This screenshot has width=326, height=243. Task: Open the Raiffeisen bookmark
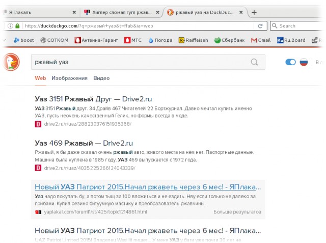[194, 40]
